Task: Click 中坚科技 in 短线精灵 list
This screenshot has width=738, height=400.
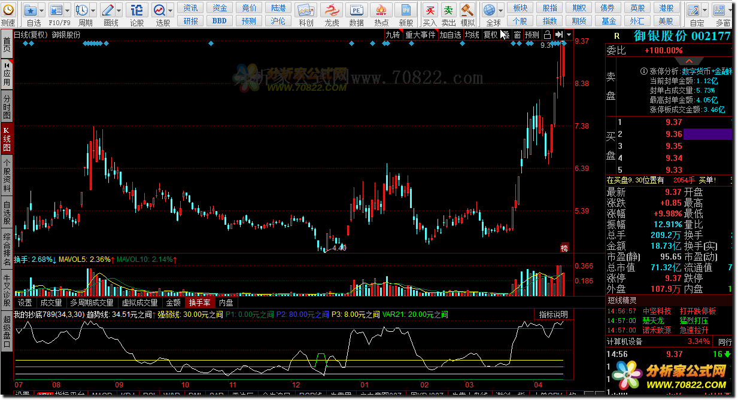Action: [x=657, y=312]
